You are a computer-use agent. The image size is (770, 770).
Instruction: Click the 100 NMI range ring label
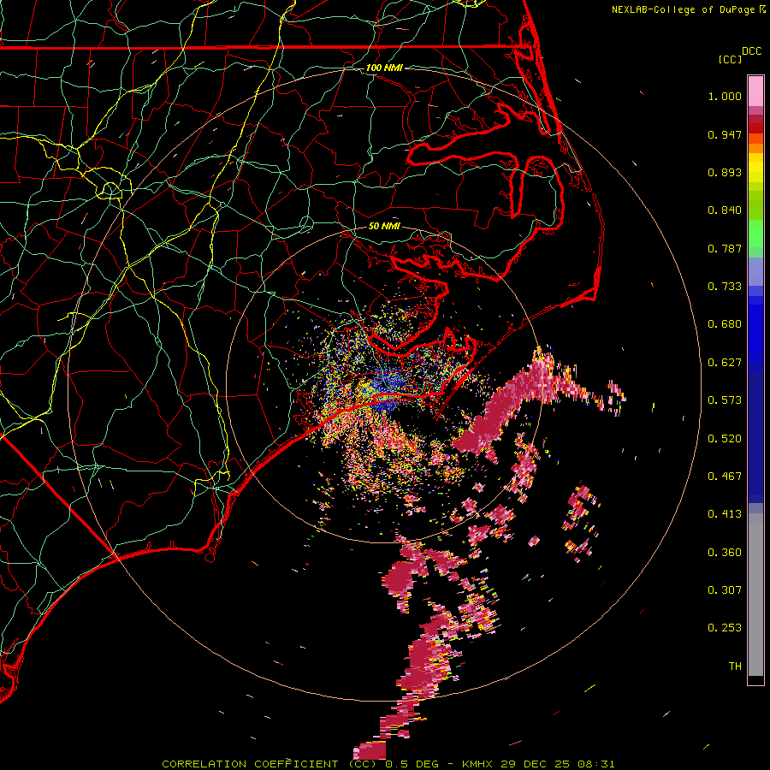384,68
